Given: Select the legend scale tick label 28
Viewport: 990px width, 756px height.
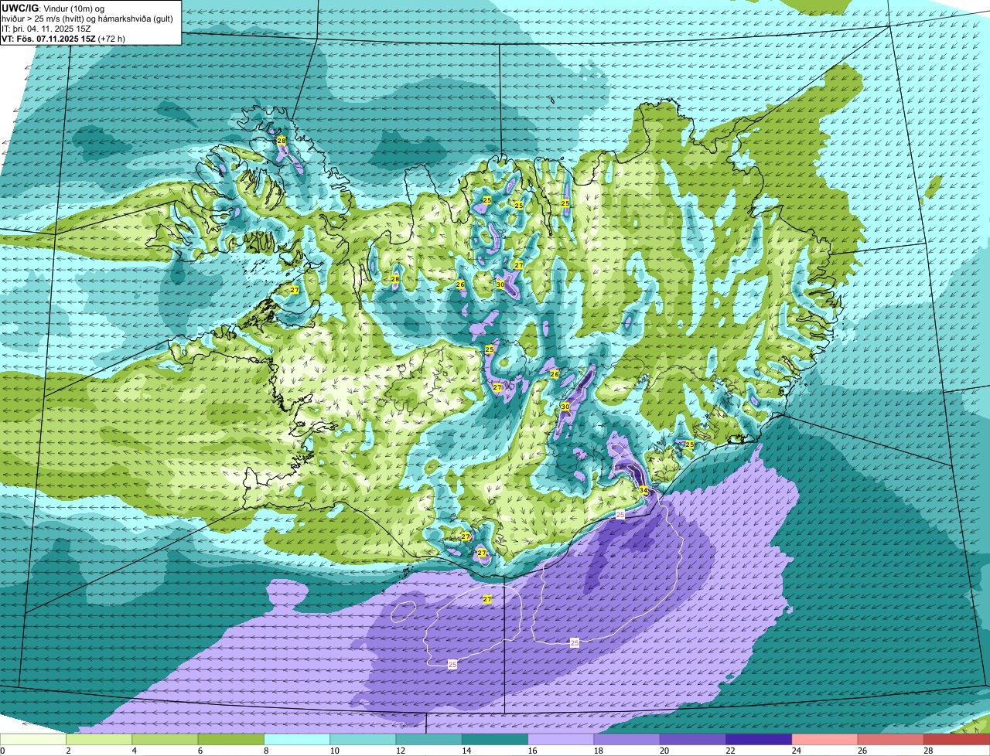Looking at the screenshot, I should [928, 751].
